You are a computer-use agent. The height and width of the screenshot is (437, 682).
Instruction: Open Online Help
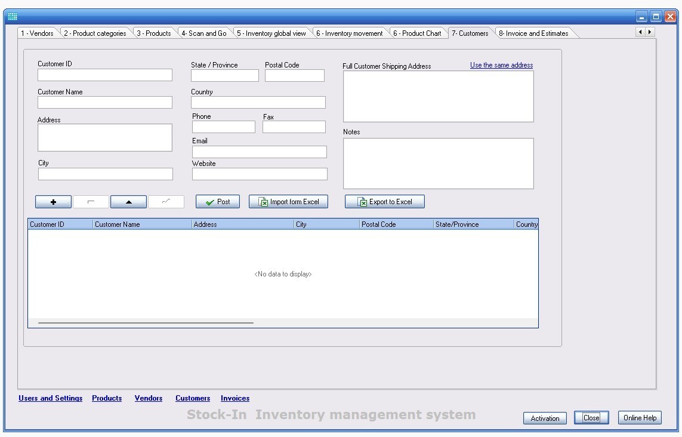pyautogui.click(x=640, y=418)
